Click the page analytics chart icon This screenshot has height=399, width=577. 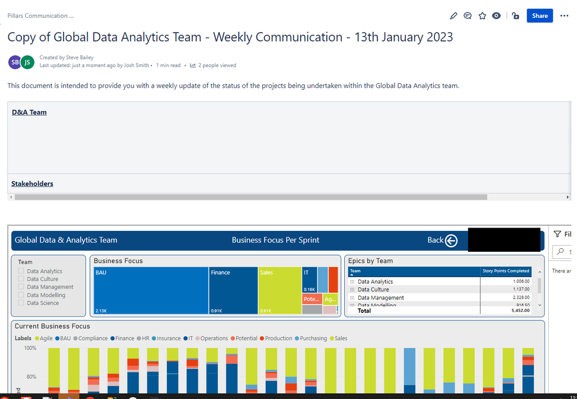coord(193,65)
